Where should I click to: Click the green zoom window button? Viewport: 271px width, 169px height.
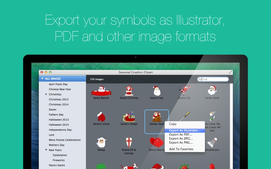(50, 72)
